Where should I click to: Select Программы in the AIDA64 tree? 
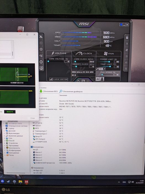(14, 145)
